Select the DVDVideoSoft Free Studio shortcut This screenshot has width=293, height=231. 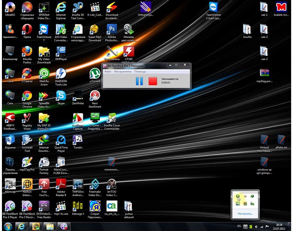44,210
